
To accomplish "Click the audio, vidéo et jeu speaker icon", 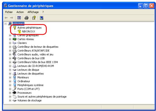I will (x=15, y=54).
